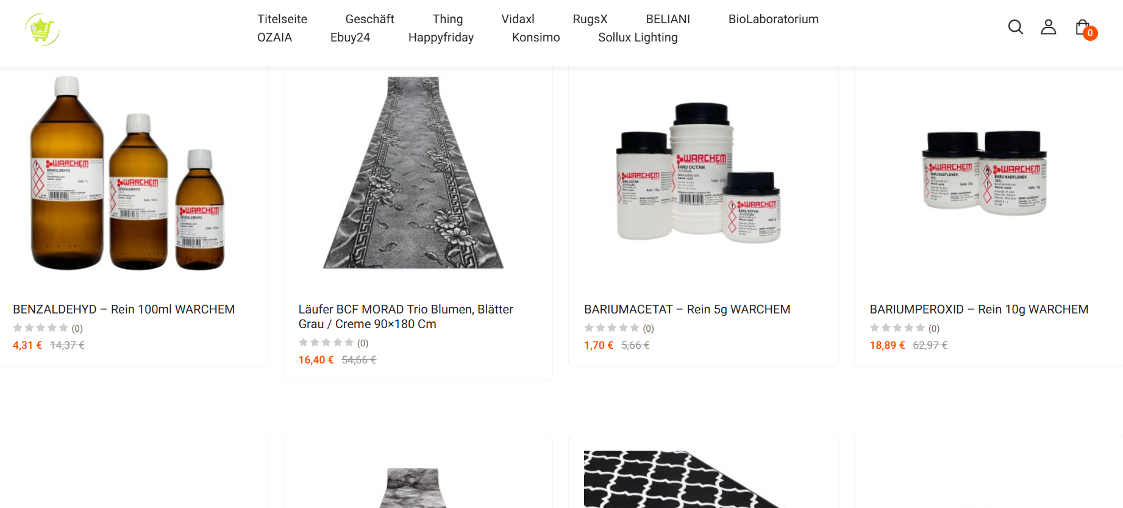Screen dimensions: 1123x508
Task: Click the star rating under BARIUMACETAT product
Action: tap(611, 328)
